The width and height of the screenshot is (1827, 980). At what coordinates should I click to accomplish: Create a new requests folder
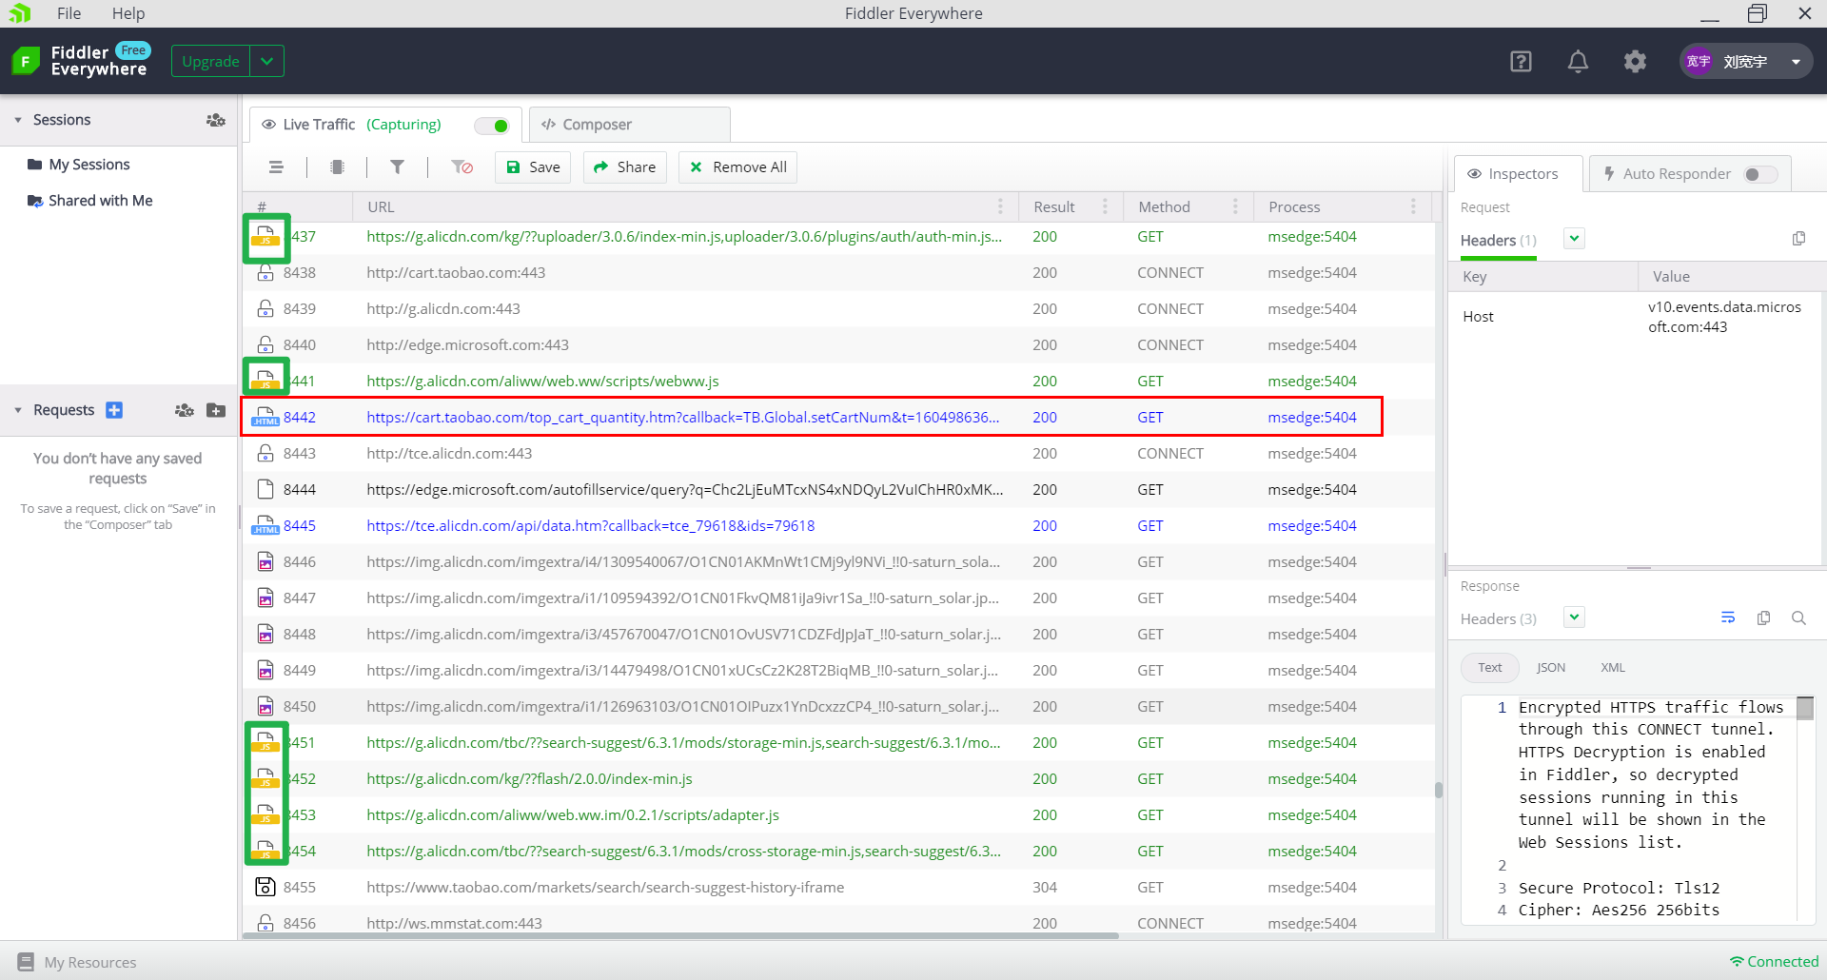click(x=216, y=410)
